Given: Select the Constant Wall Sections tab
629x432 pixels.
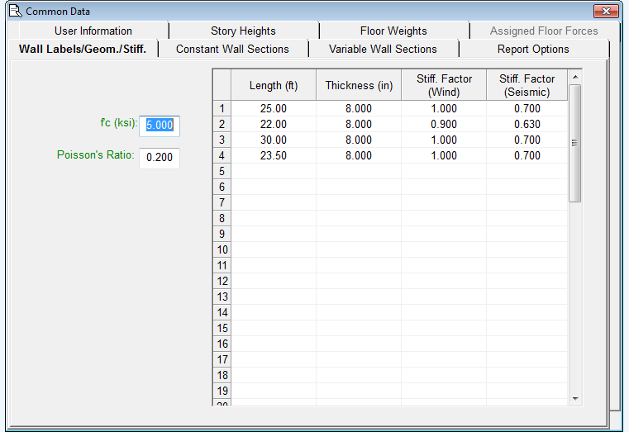Looking at the screenshot, I should pyautogui.click(x=232, y=49).
